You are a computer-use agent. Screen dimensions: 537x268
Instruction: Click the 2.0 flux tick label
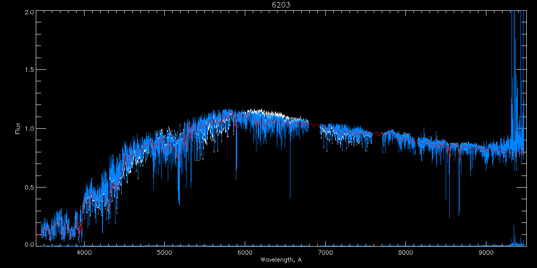pyautogui.click(x=29, y=12)
